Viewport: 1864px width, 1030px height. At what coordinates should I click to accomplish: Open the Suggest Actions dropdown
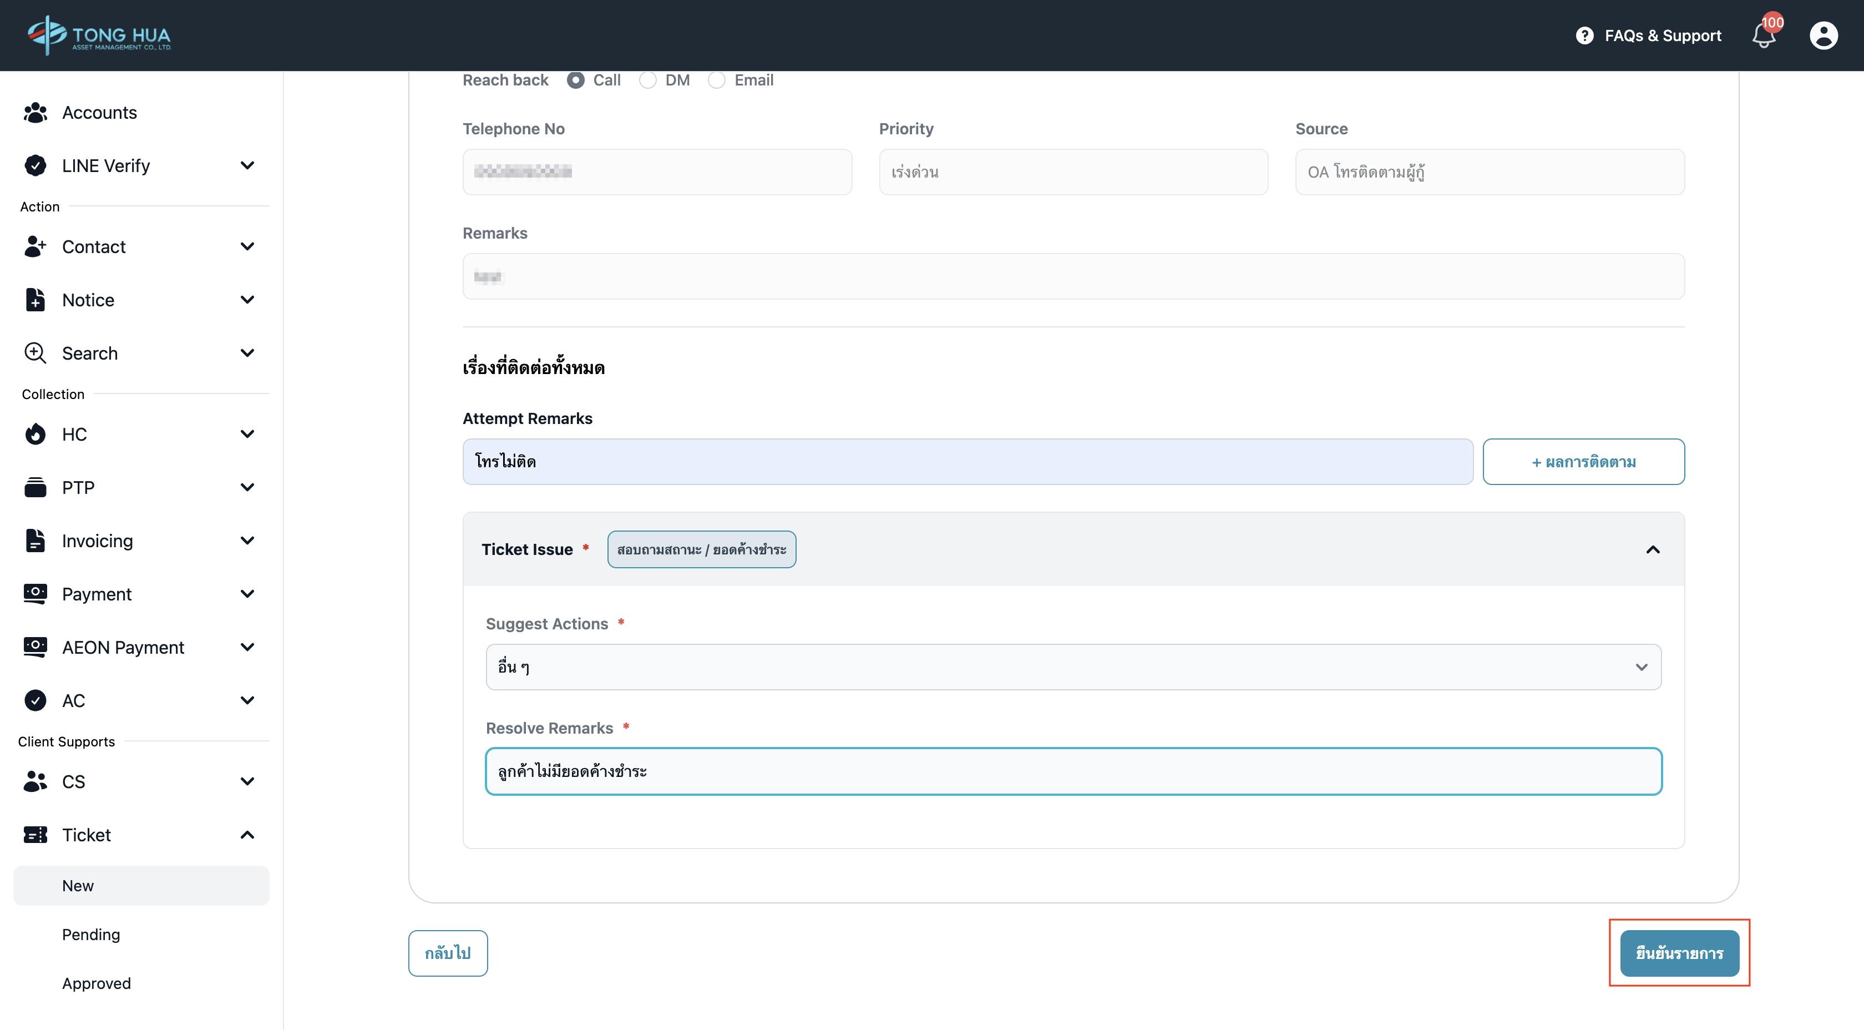click(1073, 667)
